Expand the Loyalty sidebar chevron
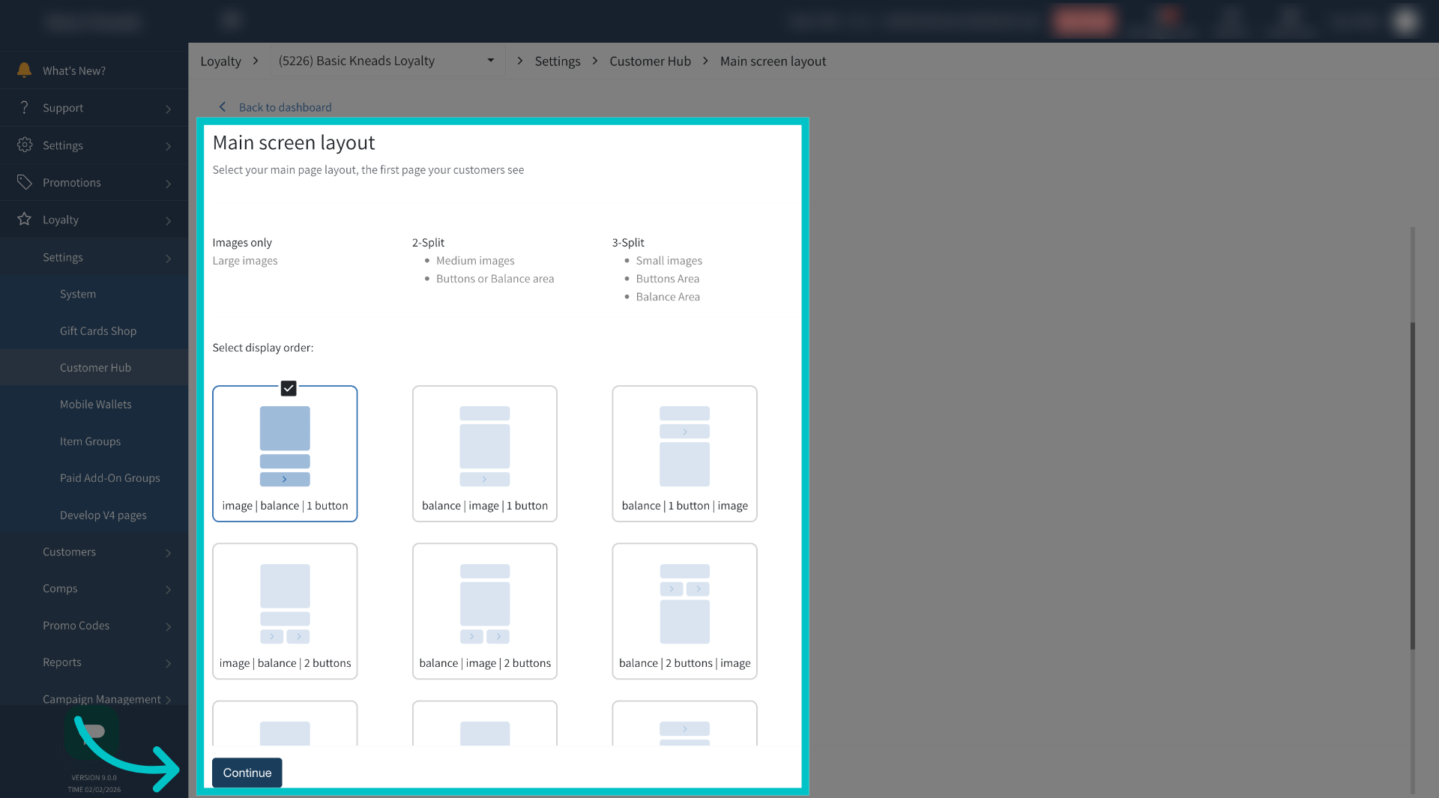The height and width of the screenshot is (798, 1439). click(168, 221)
